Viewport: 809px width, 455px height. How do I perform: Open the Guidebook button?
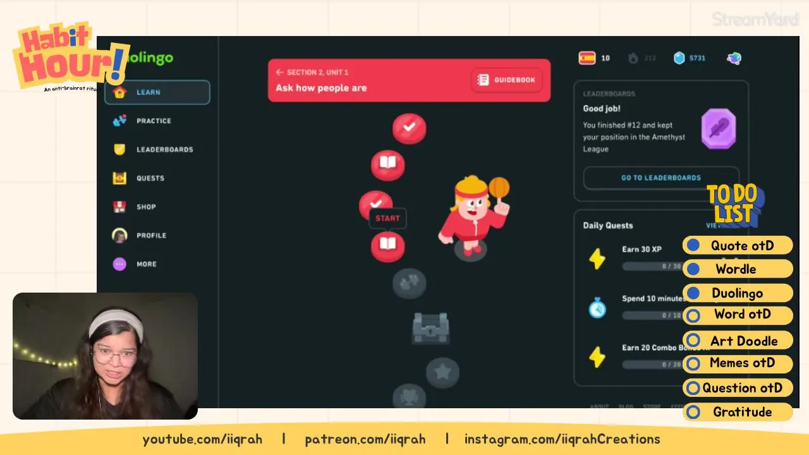507,80
